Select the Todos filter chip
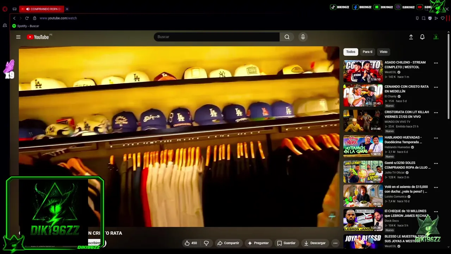 point(351,52)
